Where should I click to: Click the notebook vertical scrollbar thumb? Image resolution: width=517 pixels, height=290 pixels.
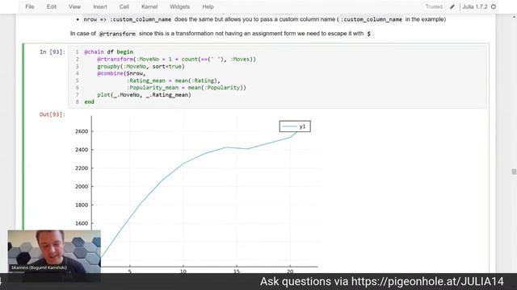514,172
